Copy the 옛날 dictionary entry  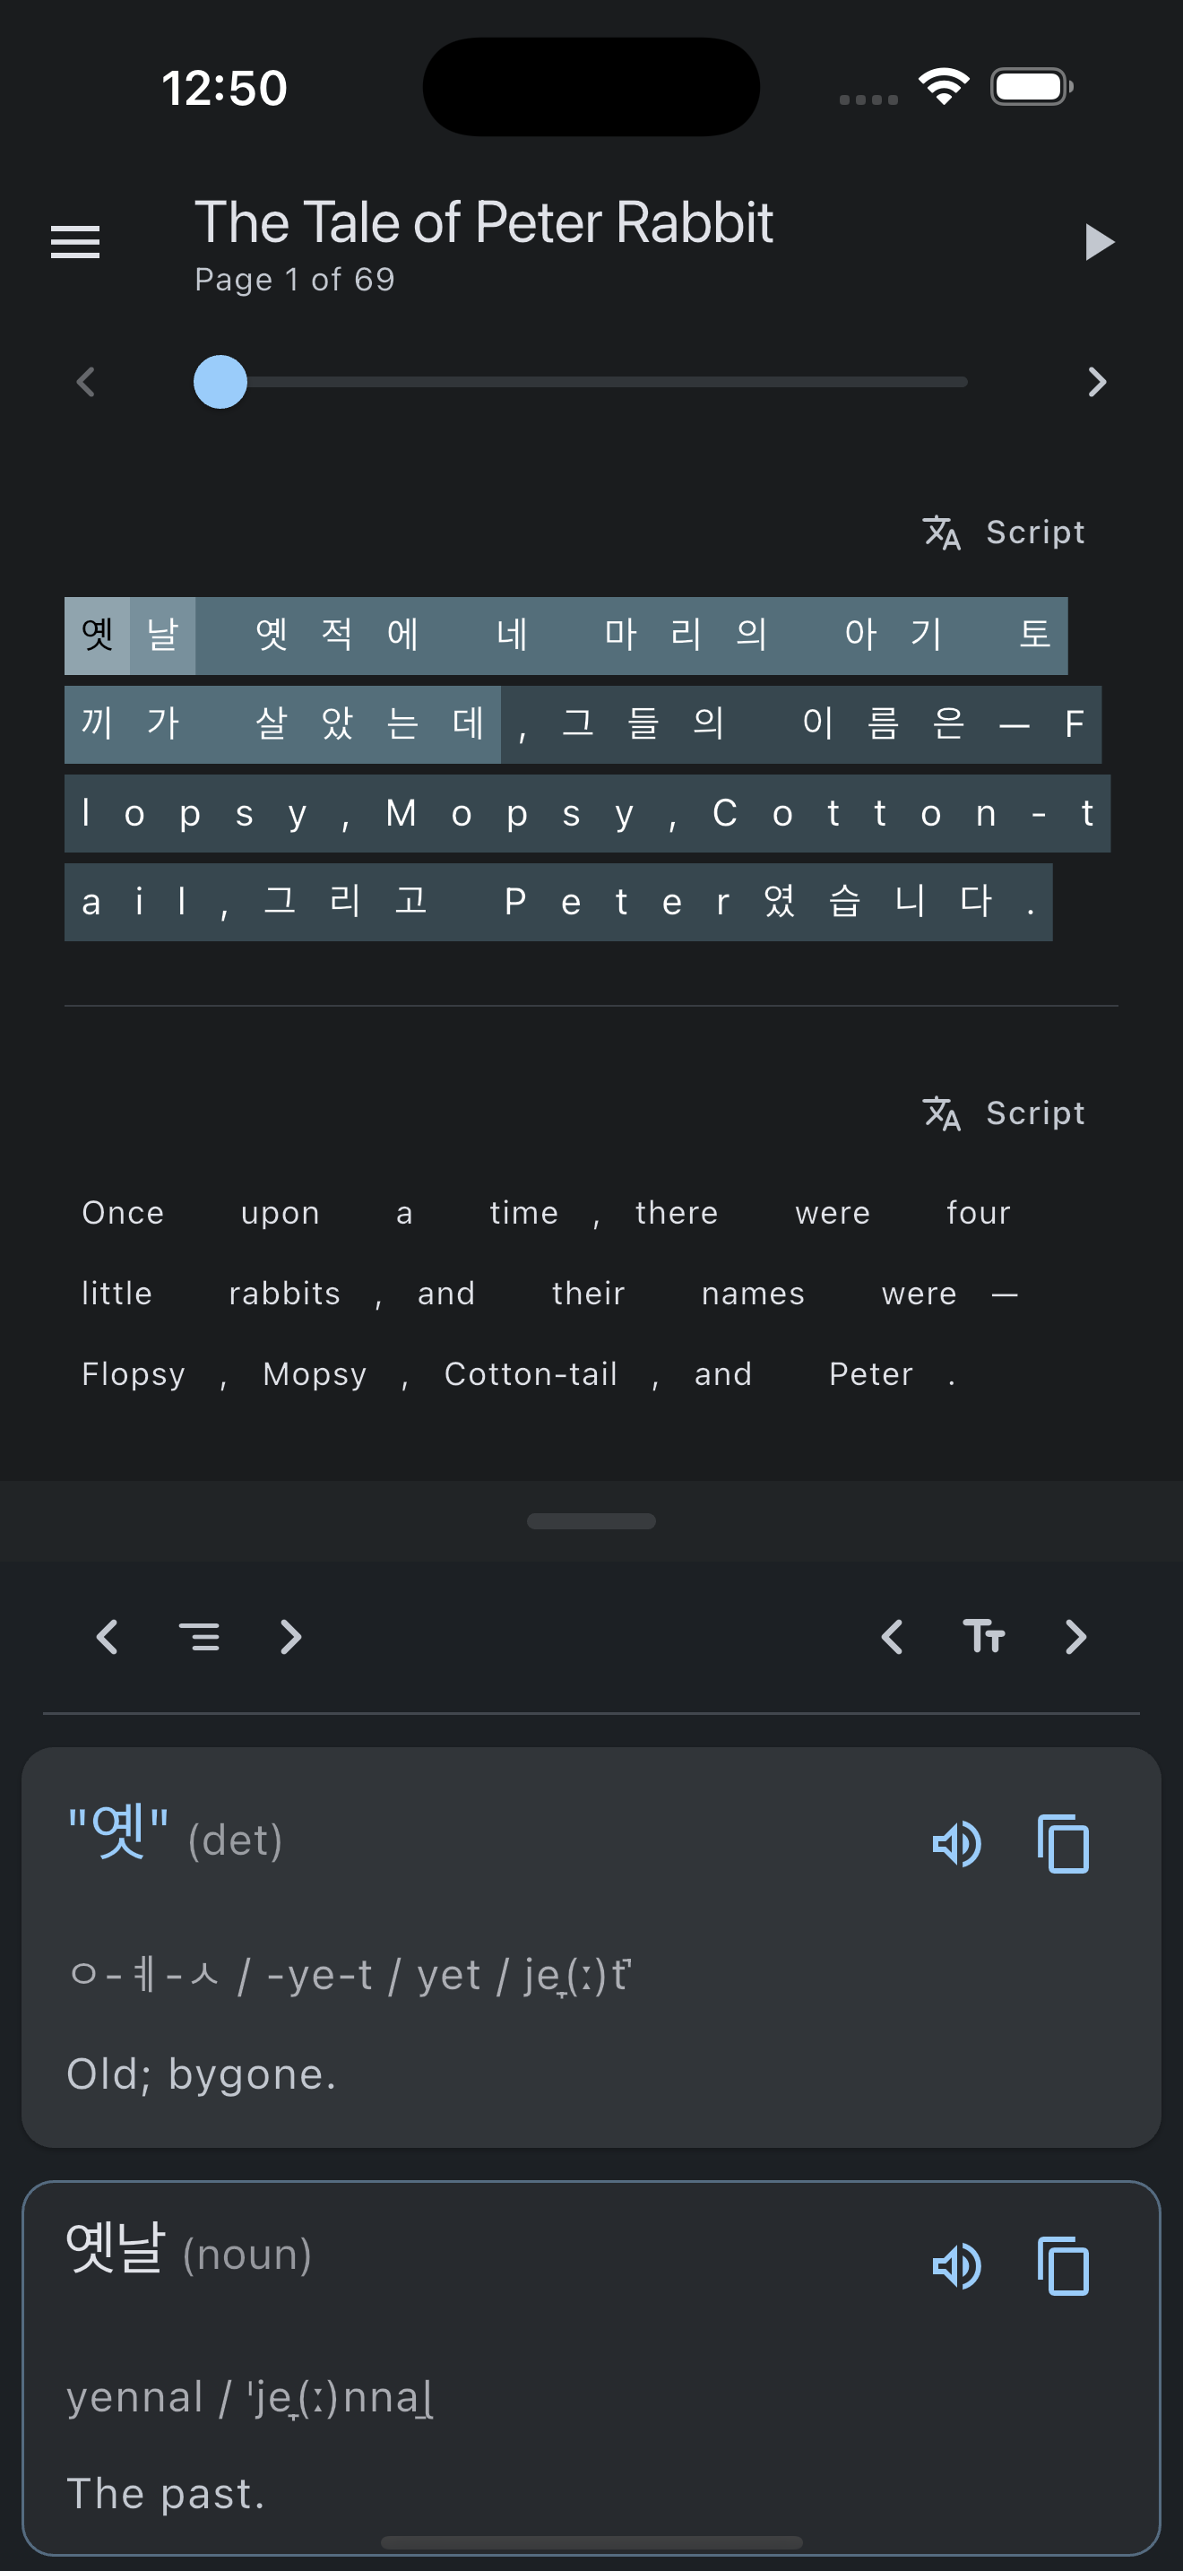click(x=1063, y=2265)
